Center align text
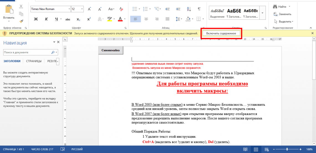316x153 pixels. [146, 19]
